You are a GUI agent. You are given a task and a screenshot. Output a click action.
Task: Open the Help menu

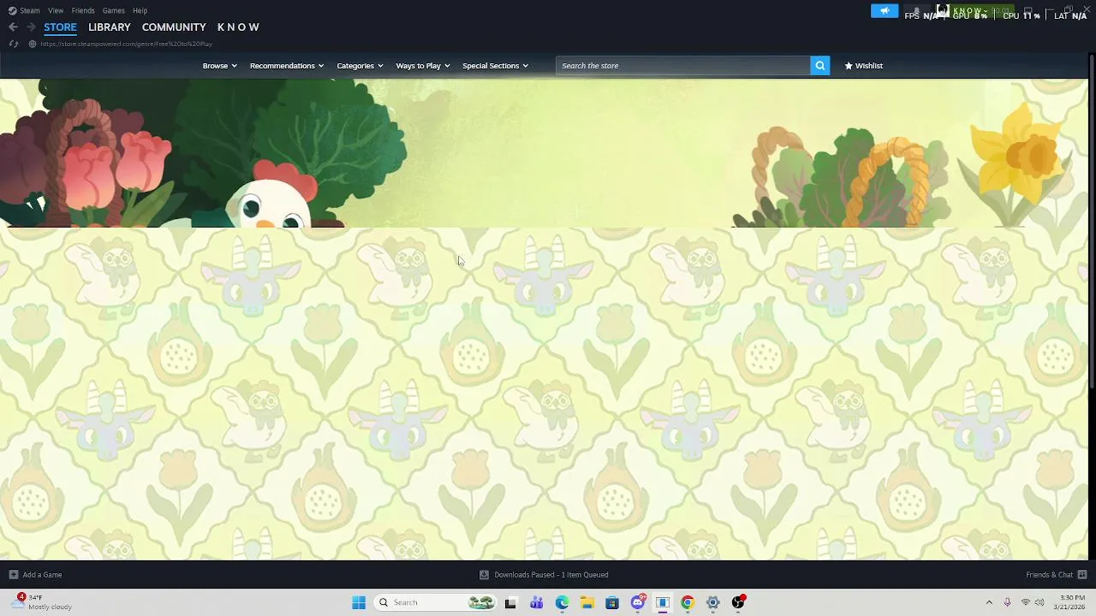coord(140,10)
